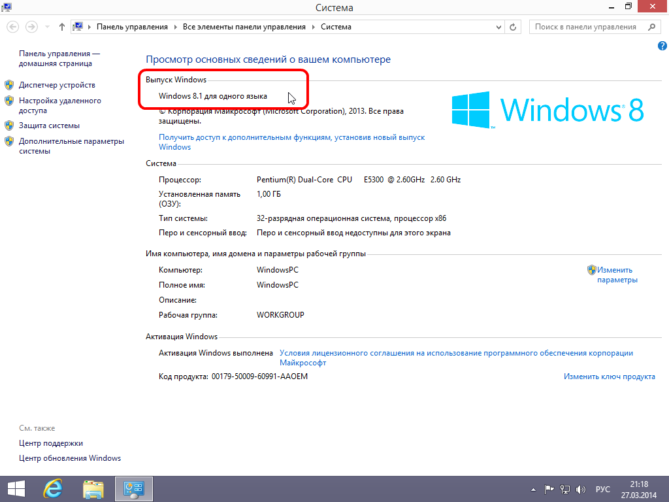Viewport: 669px width, 502px height.
Task: Switch input language via РУС indicator
Action: (x=603, y=489)
